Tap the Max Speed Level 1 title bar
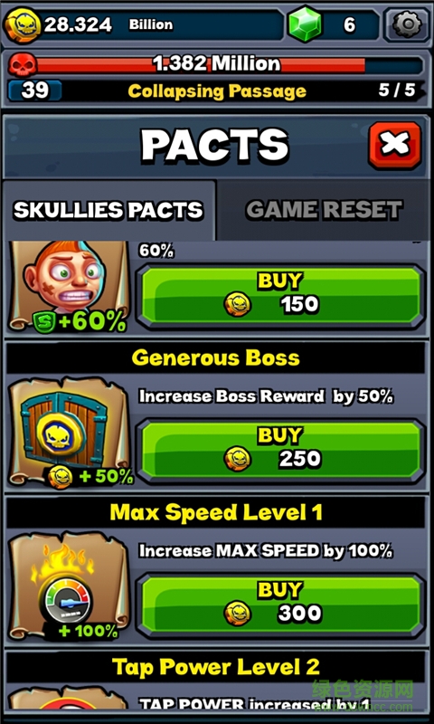434x724 pixels. (x=216, y=512)
